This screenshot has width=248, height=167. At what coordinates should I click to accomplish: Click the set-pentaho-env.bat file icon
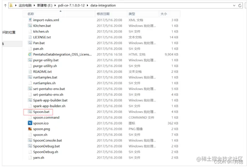pyautogui.click(x=30, y=89)
